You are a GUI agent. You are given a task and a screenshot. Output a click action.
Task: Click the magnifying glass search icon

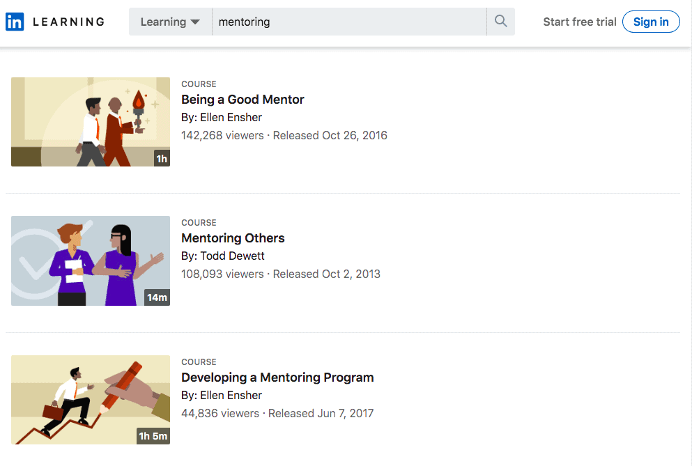click(500, 22)
